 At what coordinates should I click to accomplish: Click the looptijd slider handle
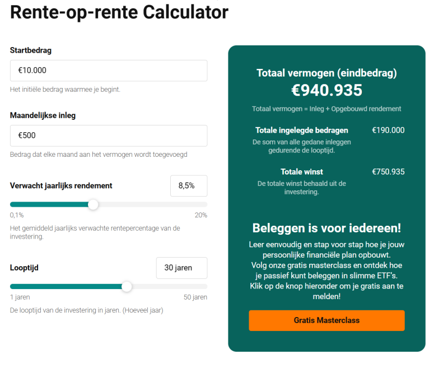point(127,286)
